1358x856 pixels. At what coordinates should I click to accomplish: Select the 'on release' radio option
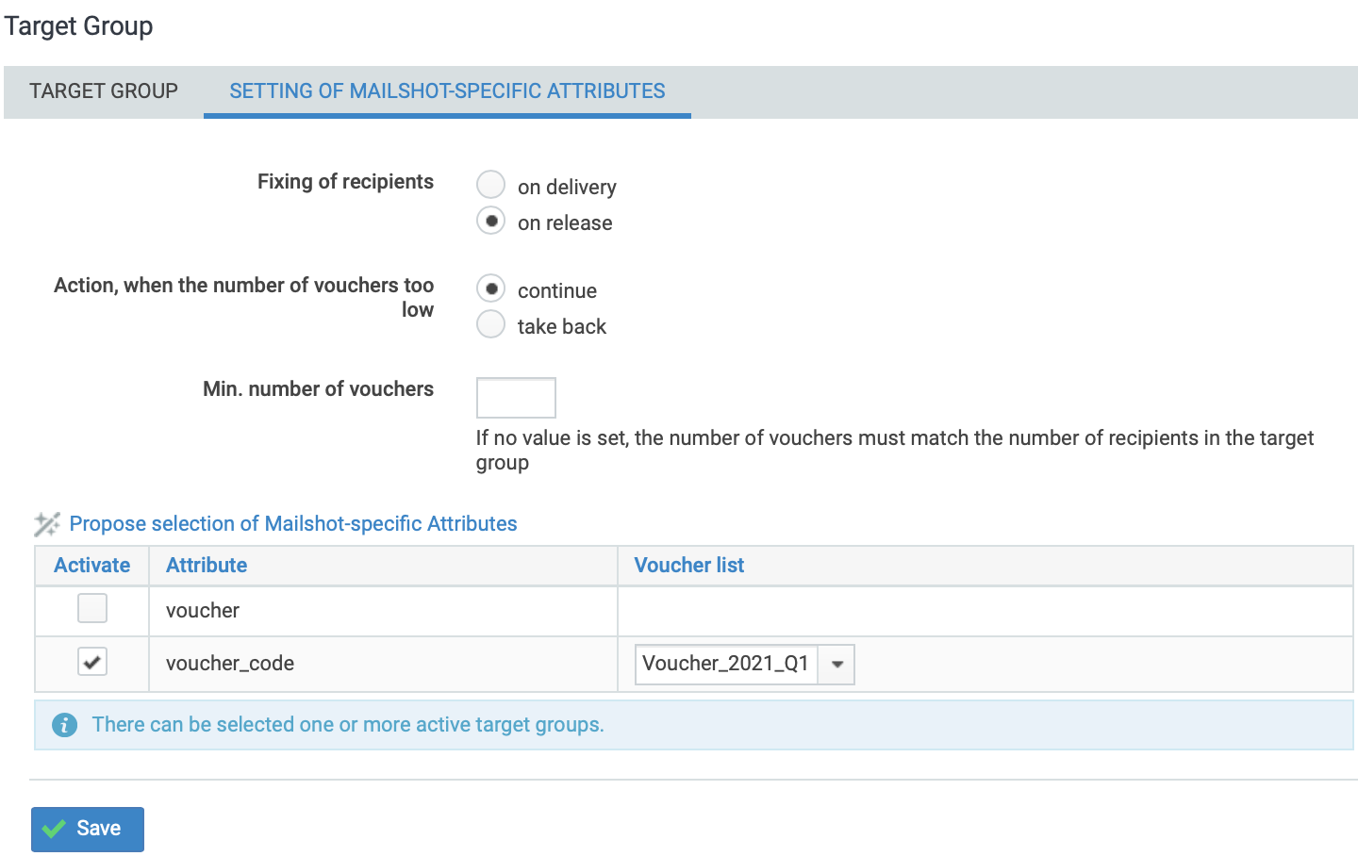click(x=490, y=221)
